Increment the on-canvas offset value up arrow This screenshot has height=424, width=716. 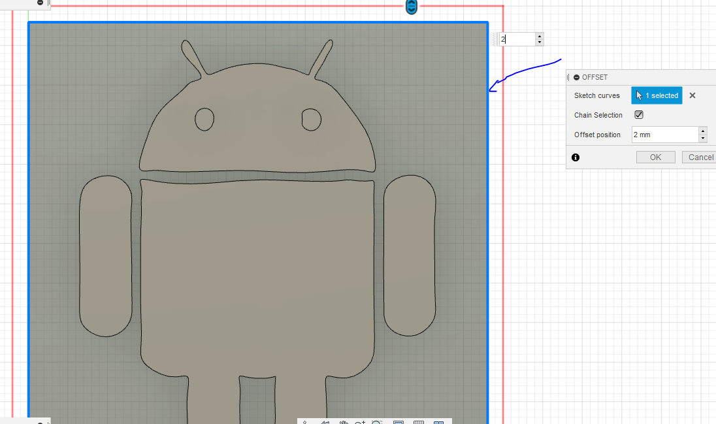pos(539,36)
